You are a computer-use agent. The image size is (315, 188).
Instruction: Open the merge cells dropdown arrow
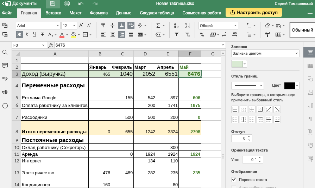pos(145,35)
